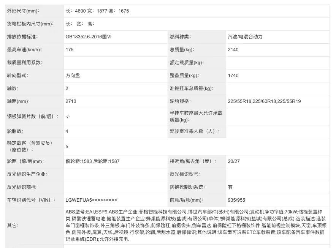Click the 轮胎规格 label

[180, 101]
